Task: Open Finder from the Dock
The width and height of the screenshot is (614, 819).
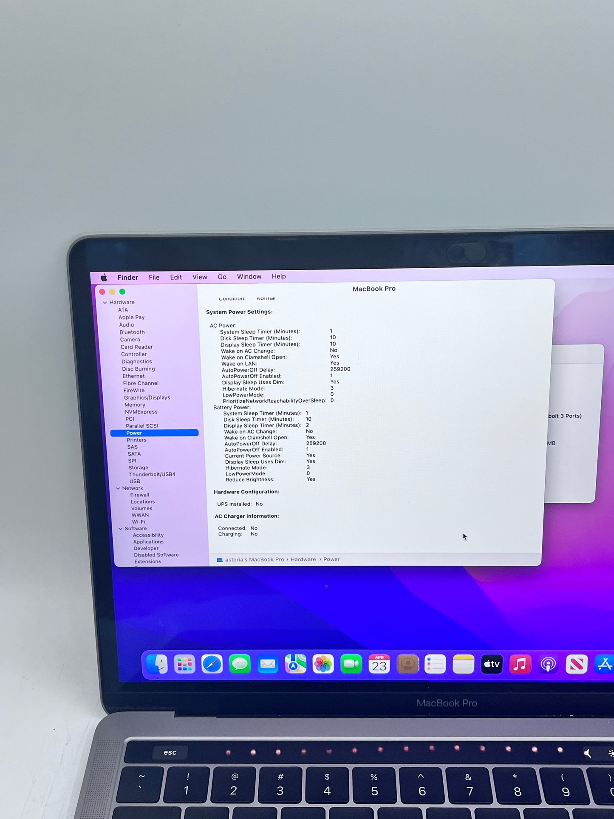Action: [157, 664]
